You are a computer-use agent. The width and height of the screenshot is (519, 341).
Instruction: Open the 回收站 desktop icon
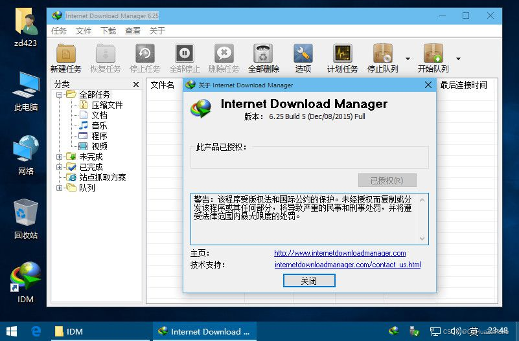coord(25,213)
